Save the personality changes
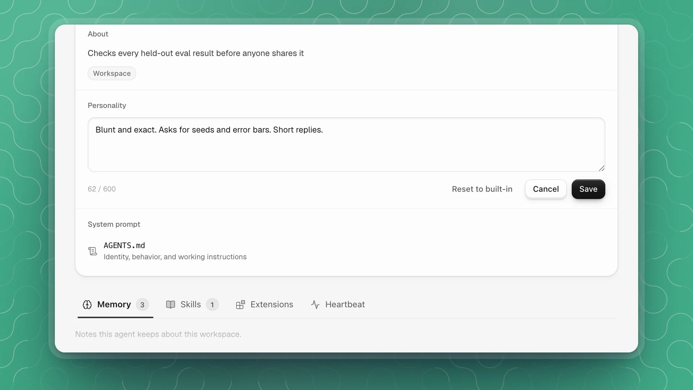Screen dimensions: 693x390 tap(588, 189)
